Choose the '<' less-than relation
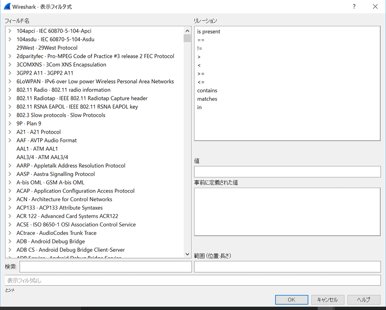The image size is (386, 310). (199, 65)
